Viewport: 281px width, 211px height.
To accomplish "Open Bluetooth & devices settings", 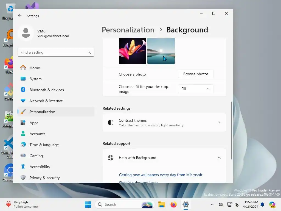I will pyautogui.click(x=56, y=90).
